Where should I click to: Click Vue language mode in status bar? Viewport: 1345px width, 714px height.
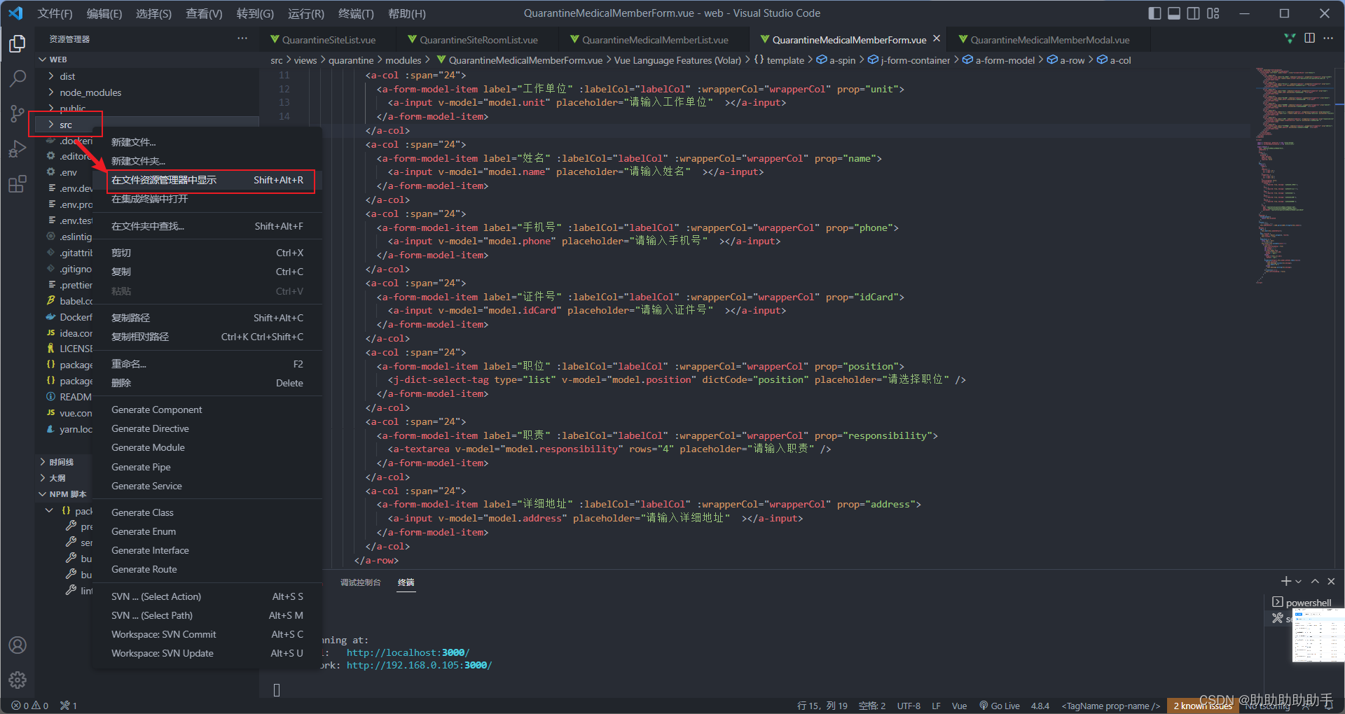click(959, 706)
